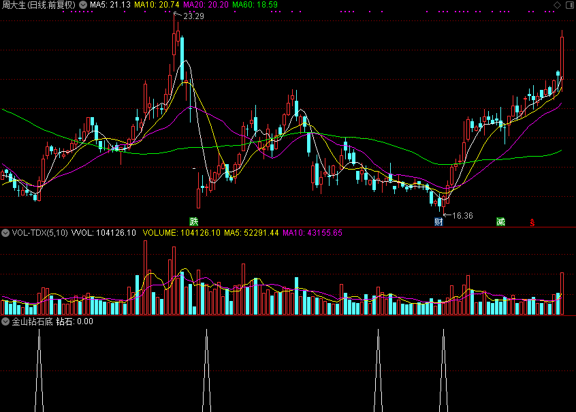Click the fourth diamond-bottom spike near 16.36 low
Viewport: 576px width, 412px height.
[444, 370]
